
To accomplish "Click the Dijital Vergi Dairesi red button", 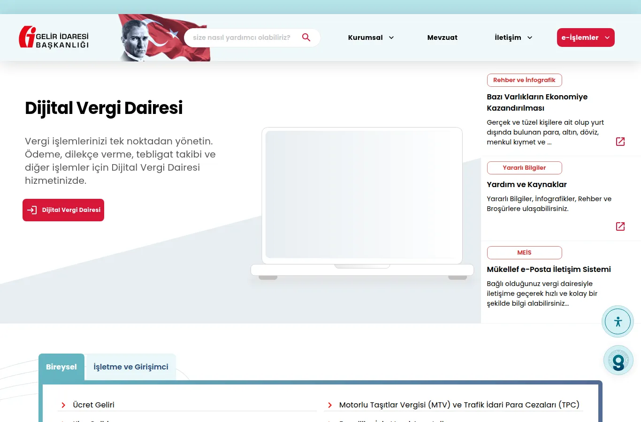I will 63,210.
